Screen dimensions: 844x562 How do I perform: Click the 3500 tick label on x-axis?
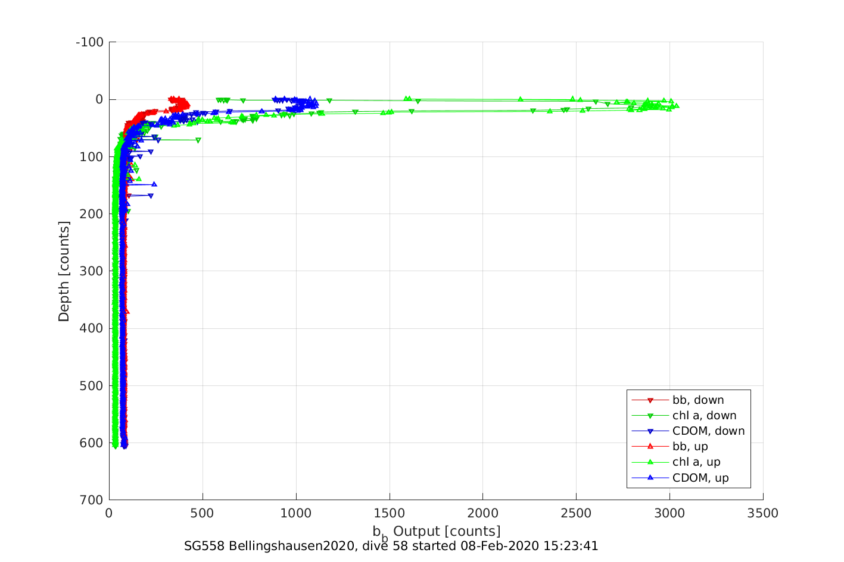763,513
